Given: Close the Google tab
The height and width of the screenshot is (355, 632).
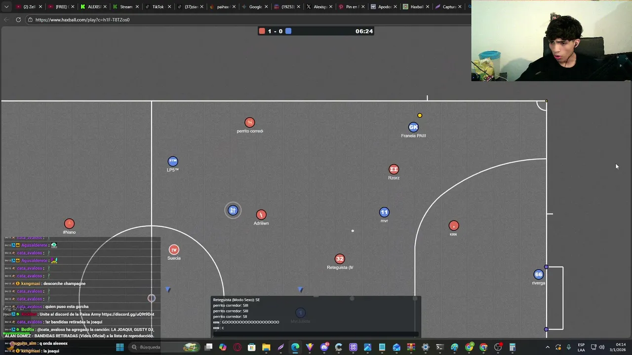Looking at the screenshot, I should click(266, 7).
